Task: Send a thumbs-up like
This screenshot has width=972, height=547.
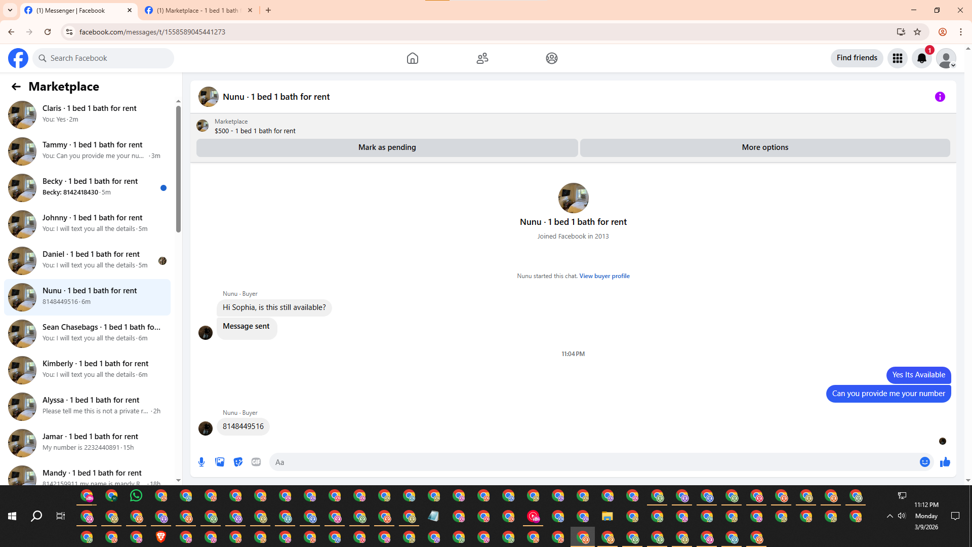Action: (945, 462)
